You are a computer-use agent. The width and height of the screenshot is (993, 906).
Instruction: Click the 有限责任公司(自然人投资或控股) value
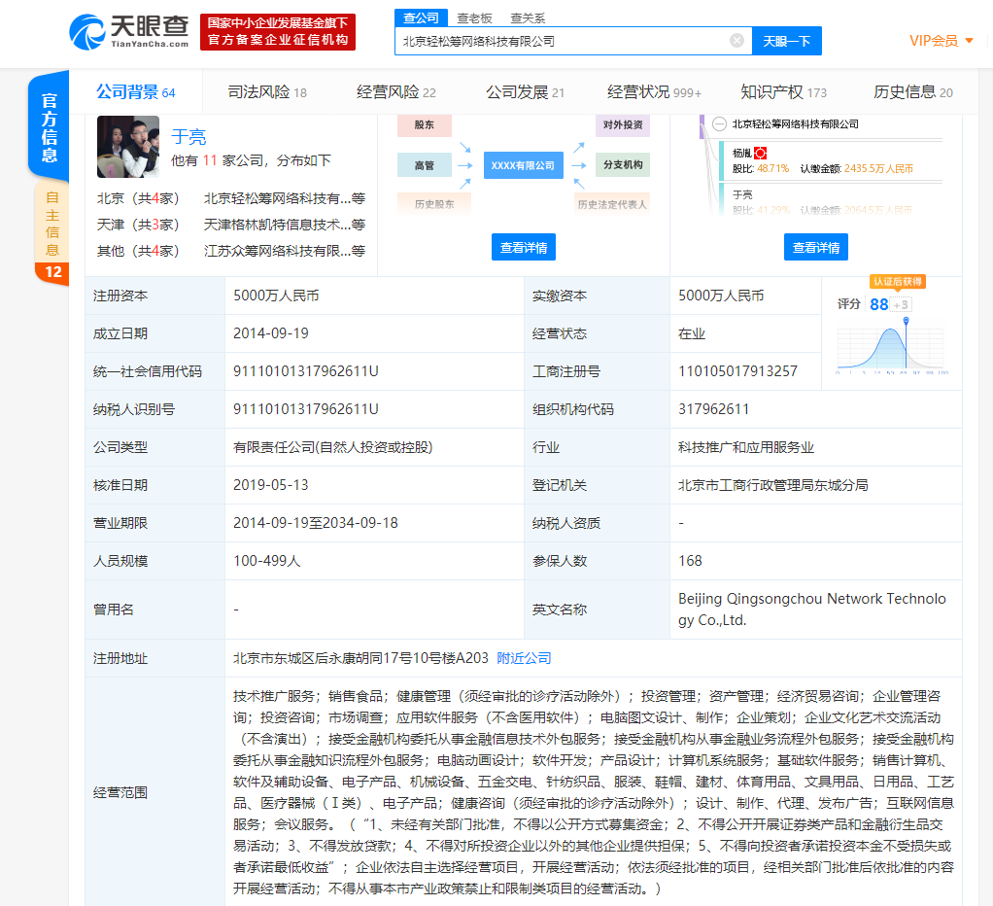[332, 447]
